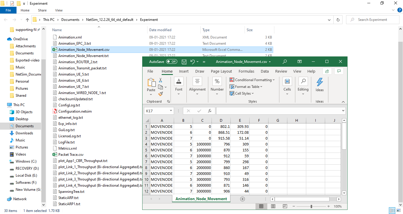
Task: Open the Number percent icon
Action: pos(217,81)
